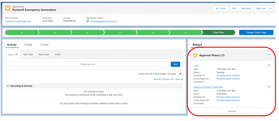Image resolution: width=279 pixels, height=121 pixels.
Task: Switch to the Activity tab
Action: pos(12,45)
